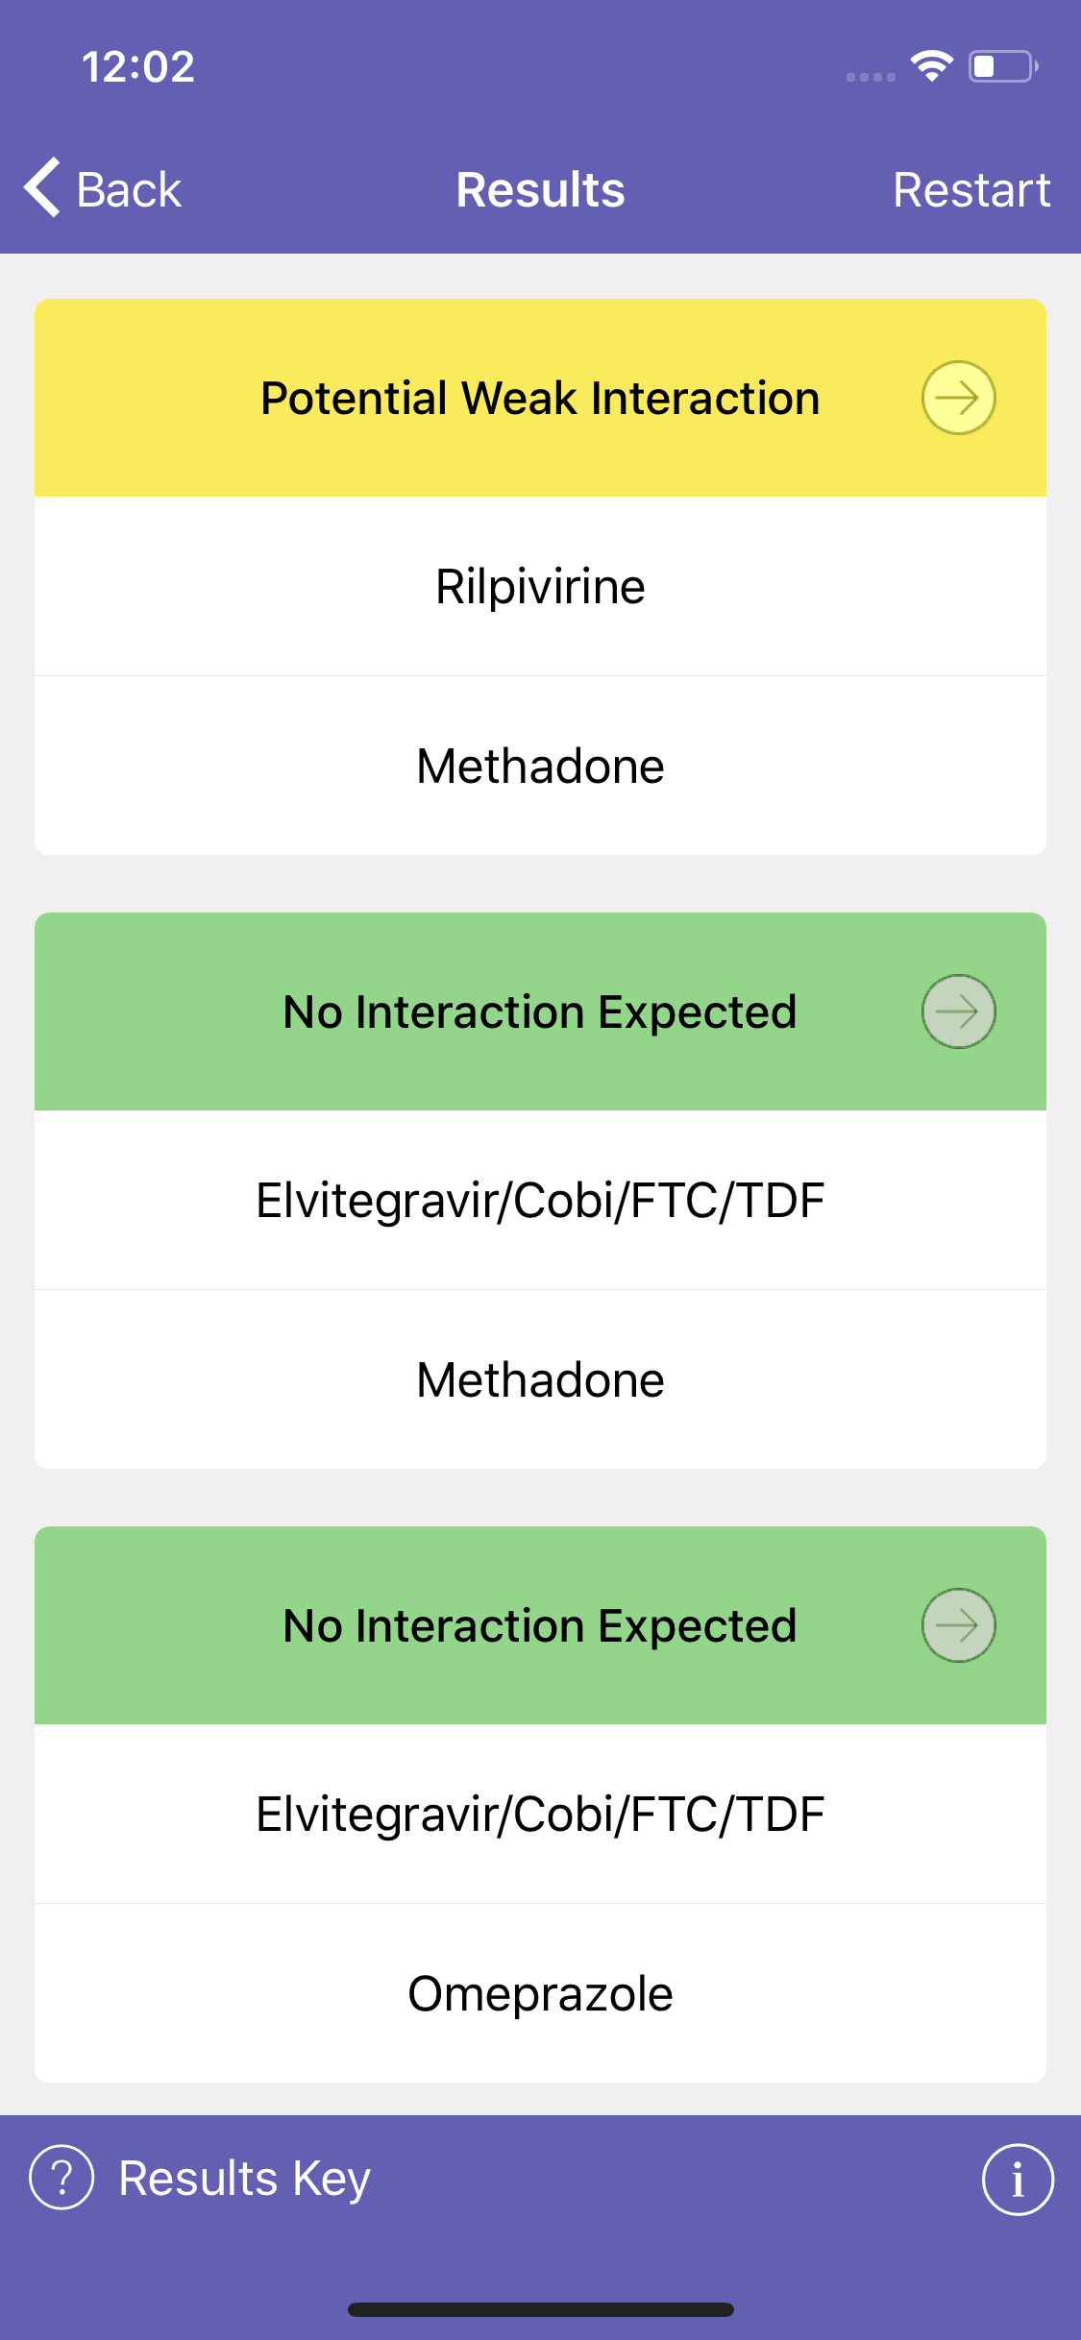Image resolution: width=1081 pixels, height=2340 pixels.
Task: Tap the Wi-Fi status icon
Action: click(x=931, y=66)
